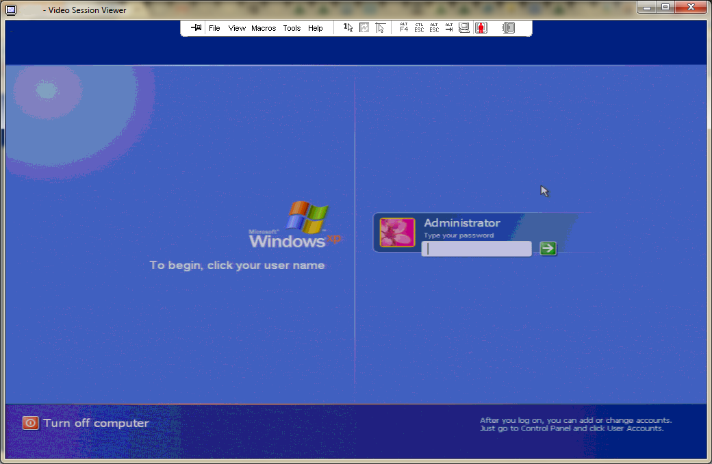Click the pin toolbar thumbtack icon
The width and height of the screenshot is (712, 464).
pos(196,27)
